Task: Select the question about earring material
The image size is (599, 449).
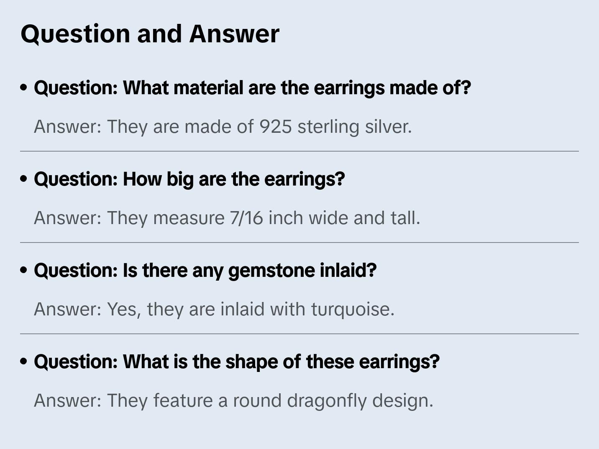Action: pyautogui.click(x=252, y=88)
